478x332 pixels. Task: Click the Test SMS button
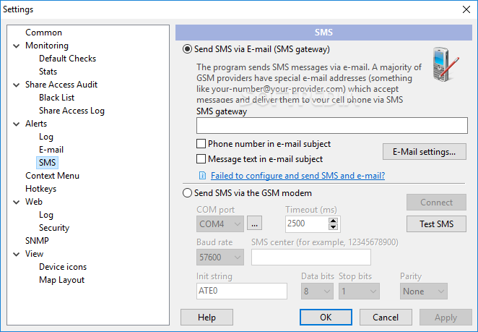click(436, 224)
